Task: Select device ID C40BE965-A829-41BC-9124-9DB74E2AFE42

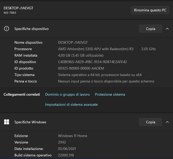Action: point(92,62)
